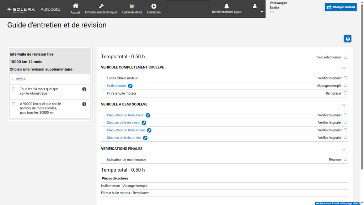Open the Calcul de devis menu label
The image size is (364, 205).
click(x=132, y=12)
